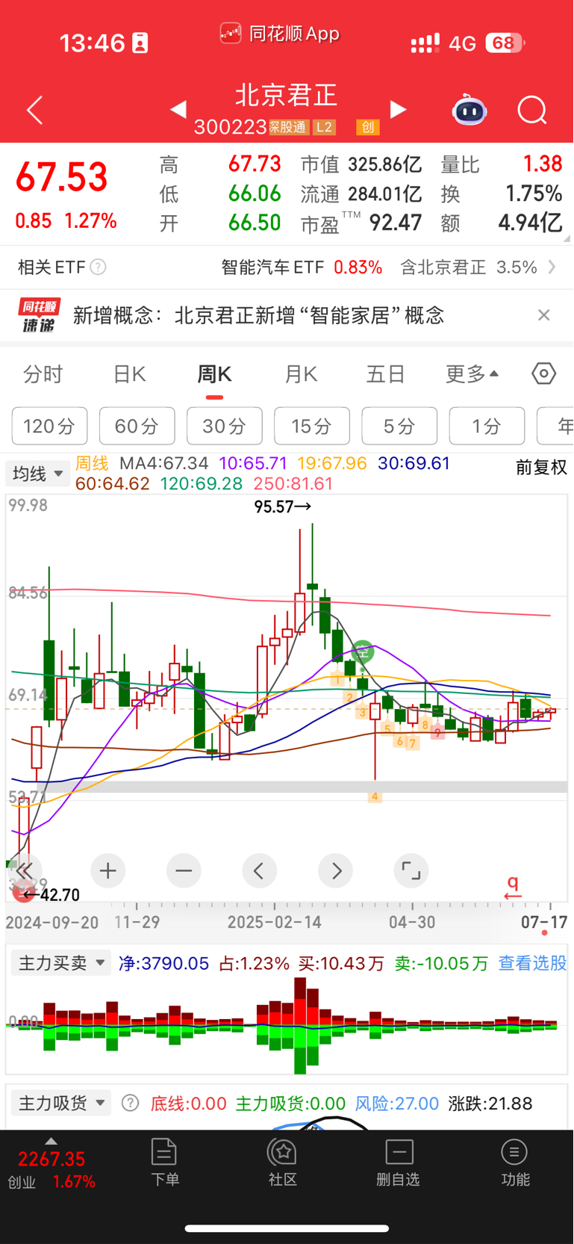
Task: Tap the 市盈 92.47 value
Action: (x=396, y=223)
